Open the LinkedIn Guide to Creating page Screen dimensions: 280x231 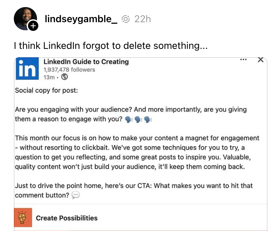pyautogui.click(x=86, y=61)
